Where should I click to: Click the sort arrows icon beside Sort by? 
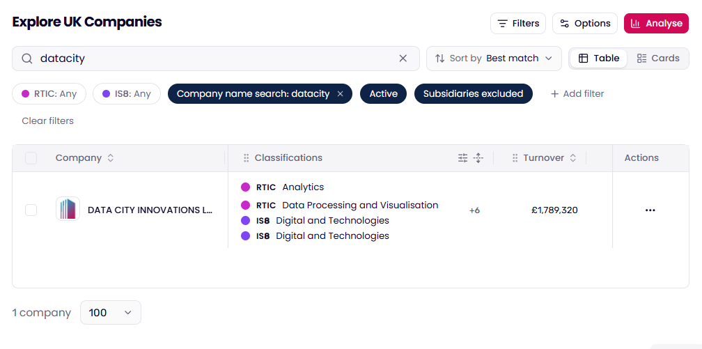click(x=441, y=59)
